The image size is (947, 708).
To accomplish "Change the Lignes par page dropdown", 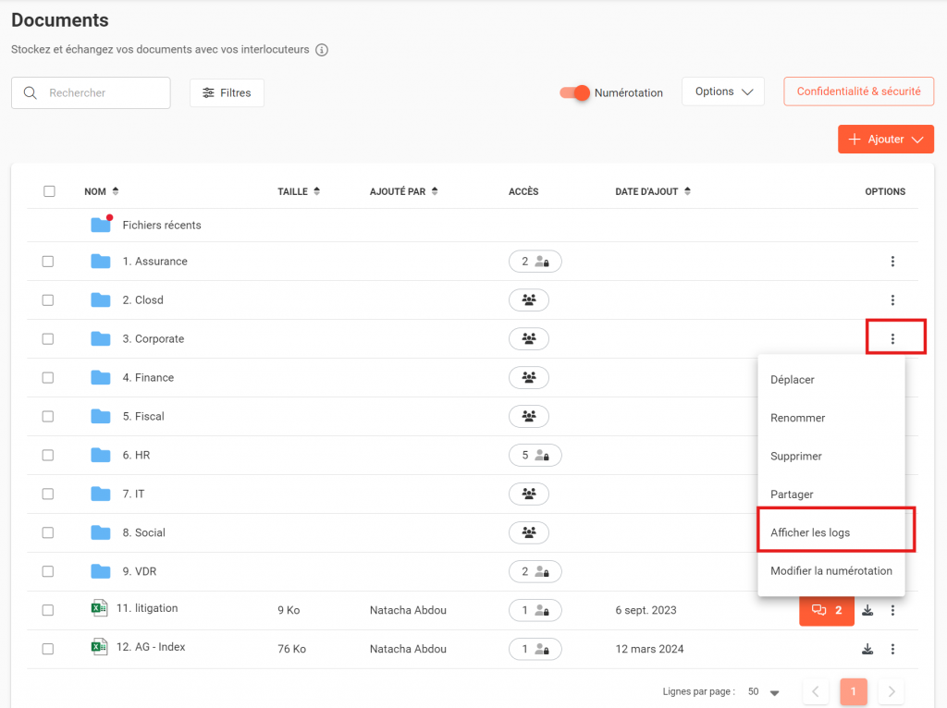I will [765, 692].
